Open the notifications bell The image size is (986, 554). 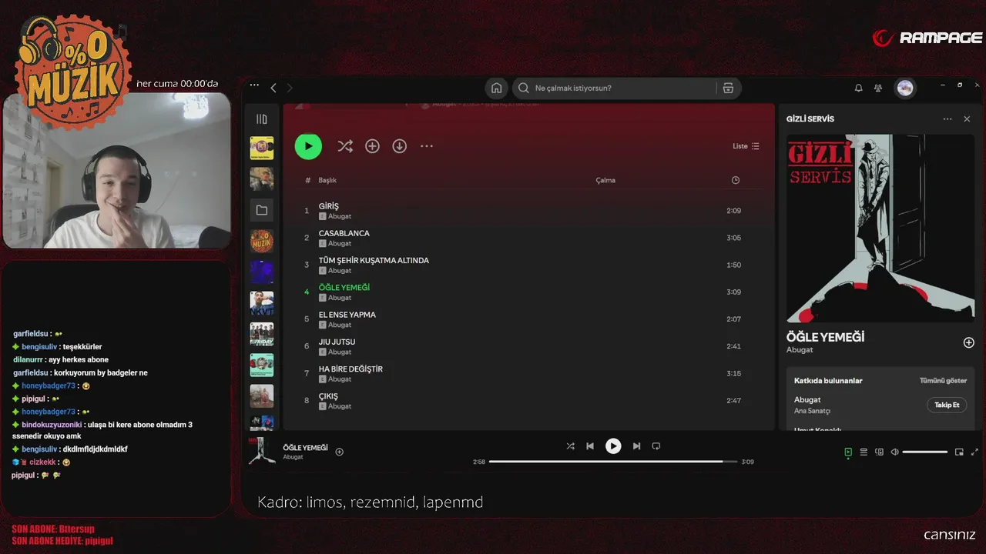pyautogui.click(x=858, y=88)
